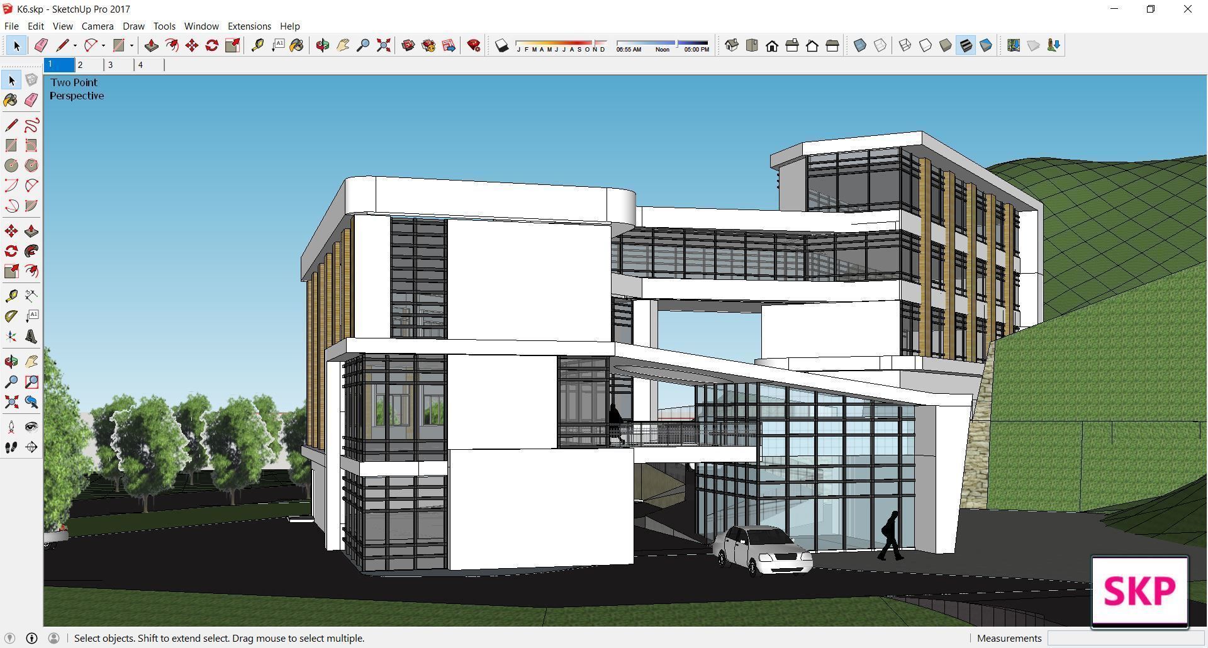The height and width of the screenshot is (648, 1208).
Task: Click Add Location icon
Action: (x=1014, y=45)
